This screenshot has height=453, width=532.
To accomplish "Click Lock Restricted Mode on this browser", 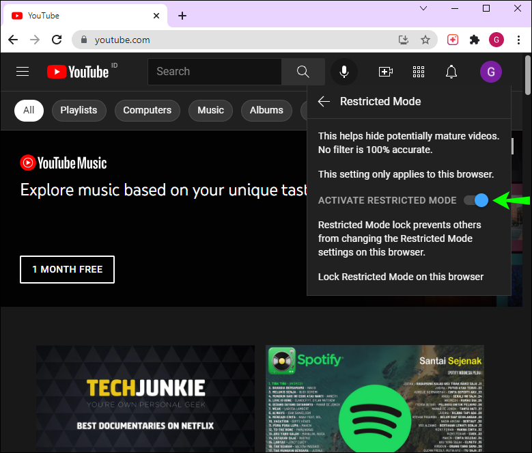I will point(401,277).
